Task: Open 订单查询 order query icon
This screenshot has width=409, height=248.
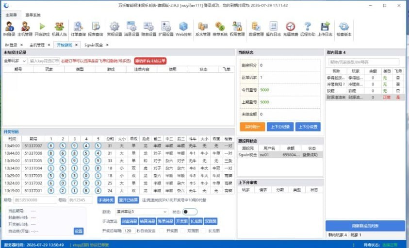Action: pos(78,29)
